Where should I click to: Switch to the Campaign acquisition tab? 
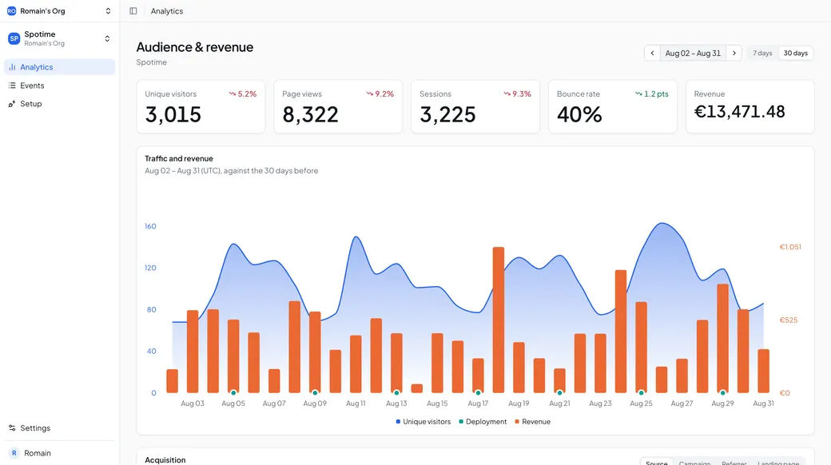(694, 463)
